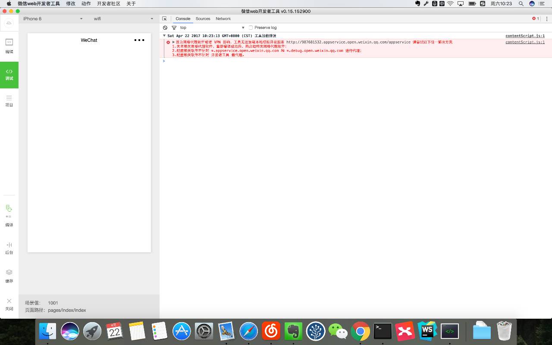This screenshot has width=552, height=345.
Task: Open the DevTools kebab menu
Action: (x=547, y=19)
